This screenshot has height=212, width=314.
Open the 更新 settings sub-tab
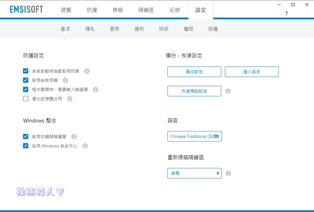[x=115, y=29]
